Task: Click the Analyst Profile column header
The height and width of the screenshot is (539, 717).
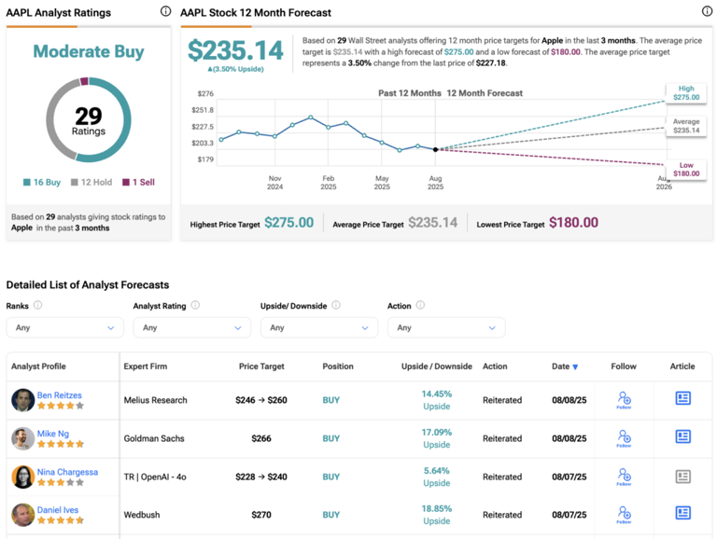Action: [38, 366]
